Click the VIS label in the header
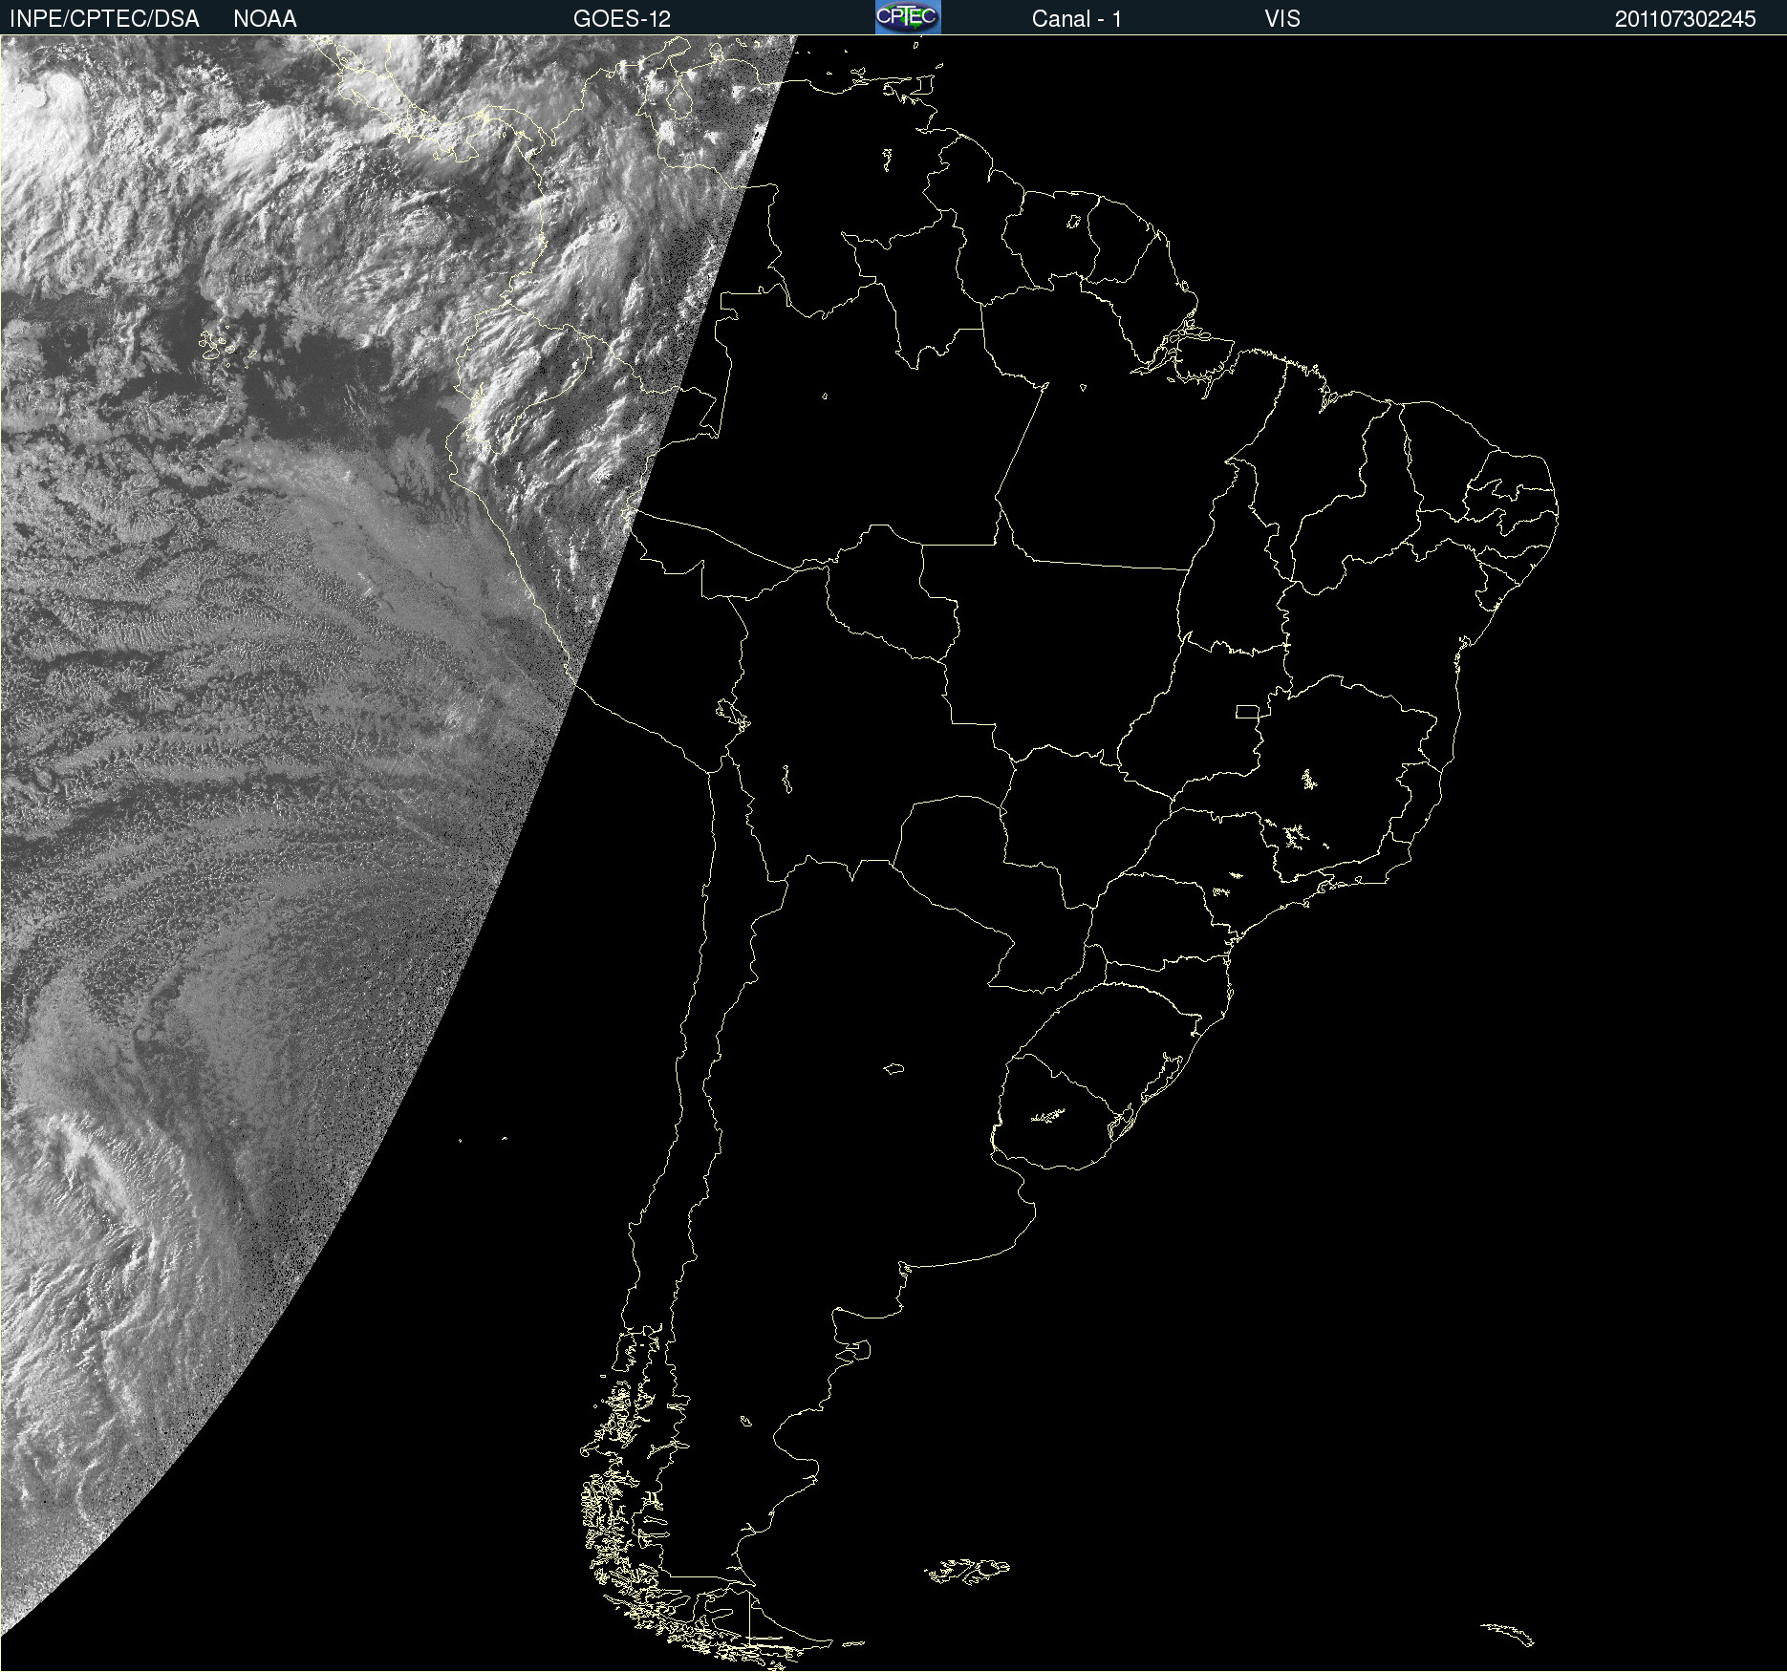1787x1672 pixels. click(x=1282, y=19)
